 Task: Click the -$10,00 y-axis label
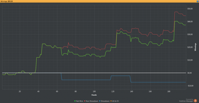190,86
